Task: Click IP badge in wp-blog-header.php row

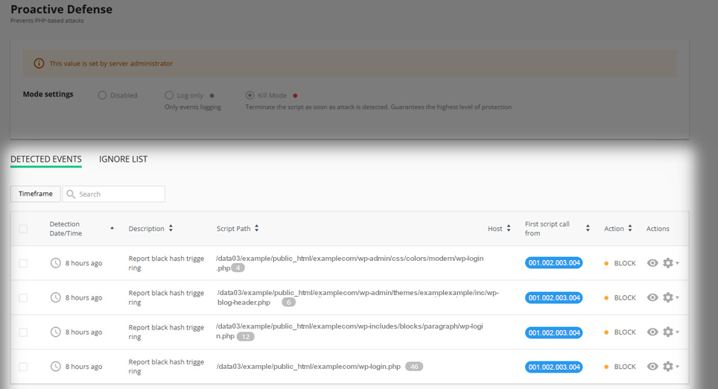Action: pos(554,298)
